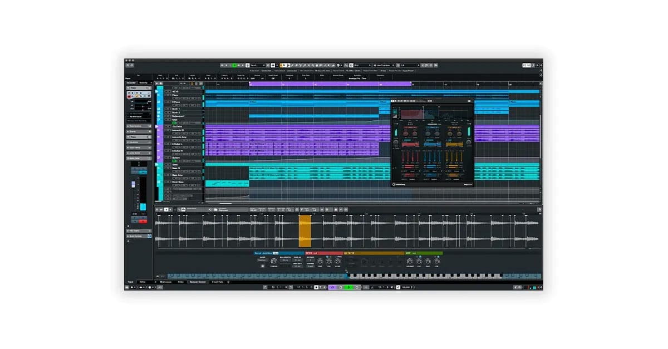The width and height of the screenshot is (668, 349).
Task: Click the stop button in the transport bar
Action: [341, 287]
